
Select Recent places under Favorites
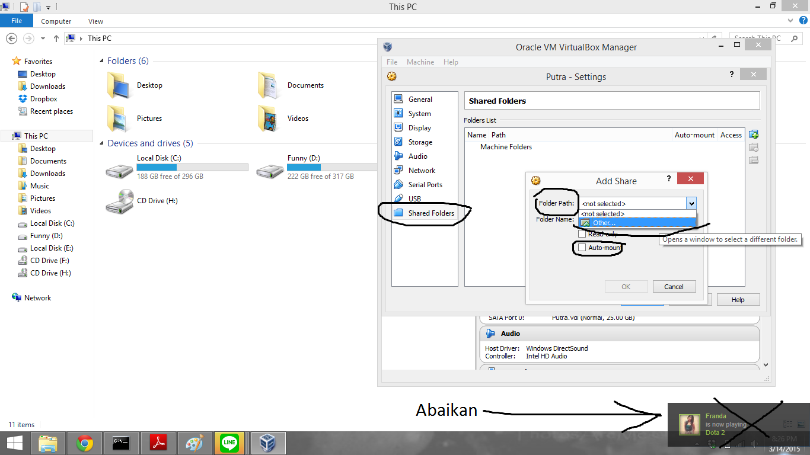[x=52, y=111]
